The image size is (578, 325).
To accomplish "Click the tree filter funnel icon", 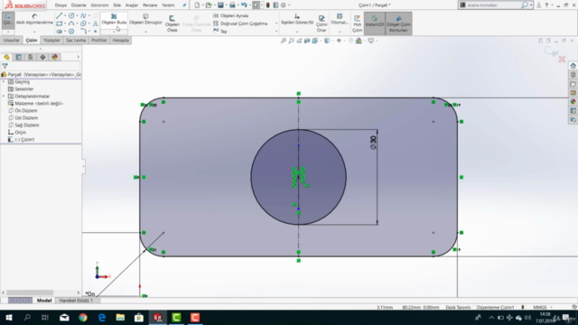I will click(x=5, y=66).
